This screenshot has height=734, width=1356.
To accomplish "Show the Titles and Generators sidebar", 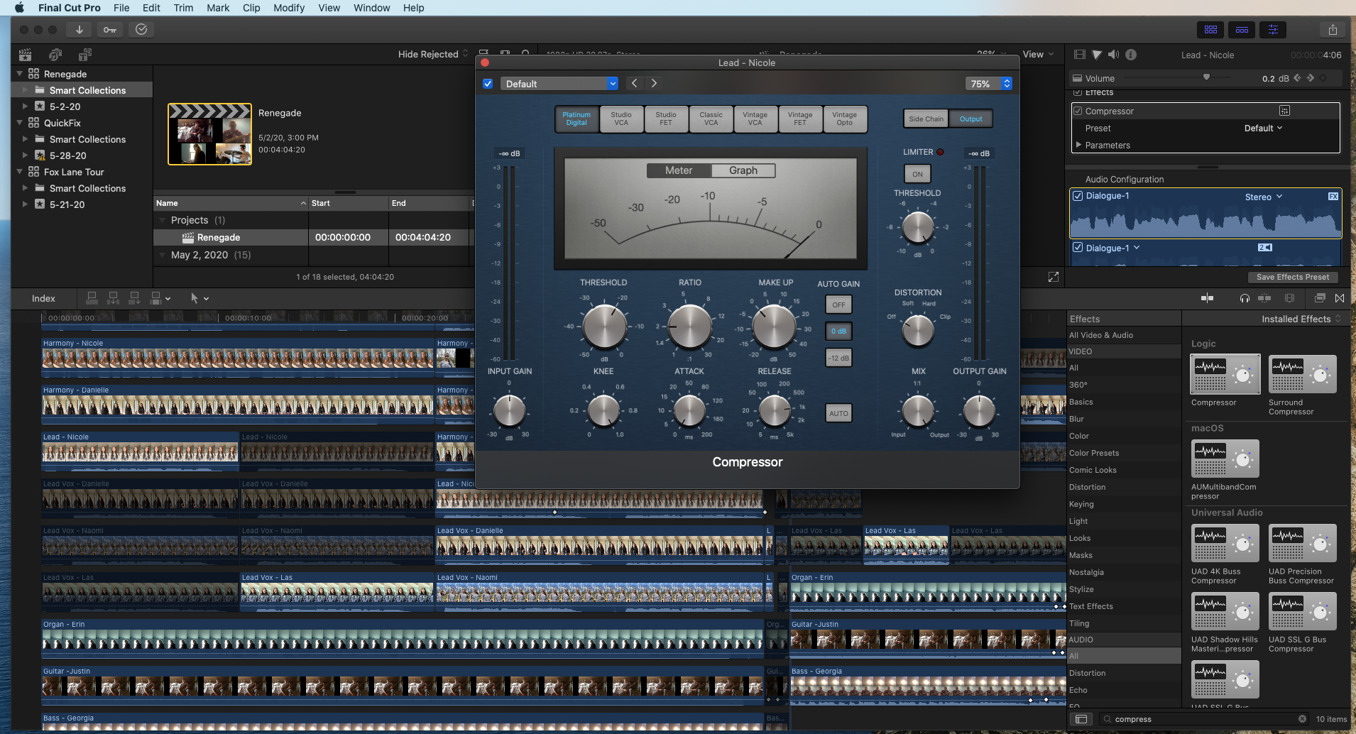I will 85,55.
